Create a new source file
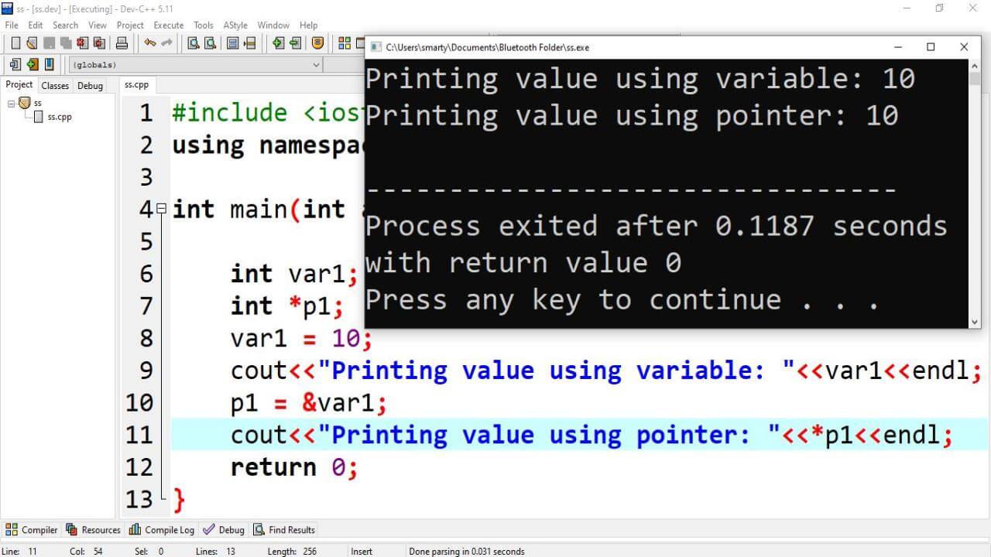This screenshot has width=991, height=557. click(x=15, y=43)
